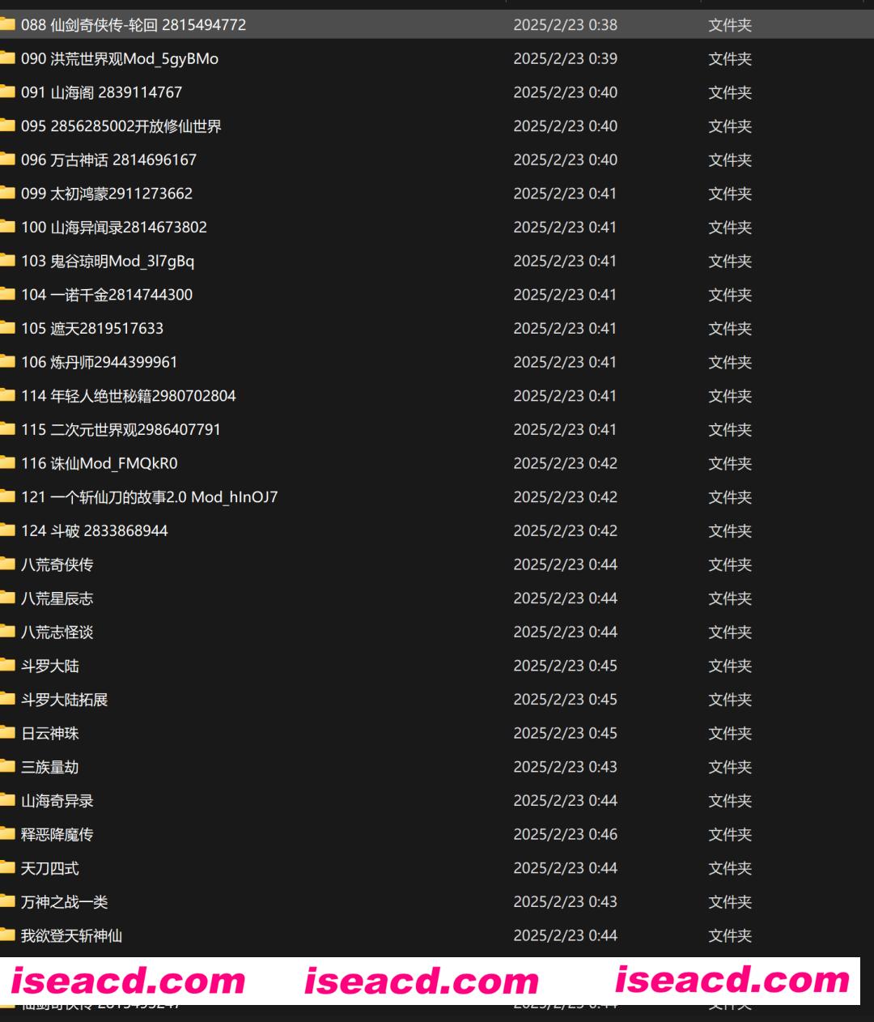Click the 释恶降魔传 folder name
The height and width of the screenshot is (1022, 874).
[57, 834]
